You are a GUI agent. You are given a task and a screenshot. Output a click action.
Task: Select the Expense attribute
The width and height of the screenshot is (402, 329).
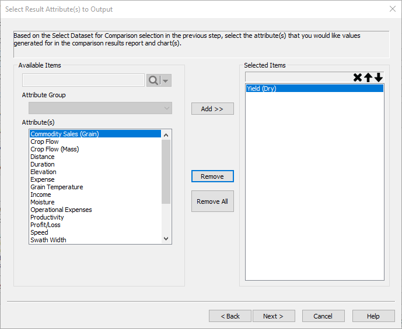(95, 179)
